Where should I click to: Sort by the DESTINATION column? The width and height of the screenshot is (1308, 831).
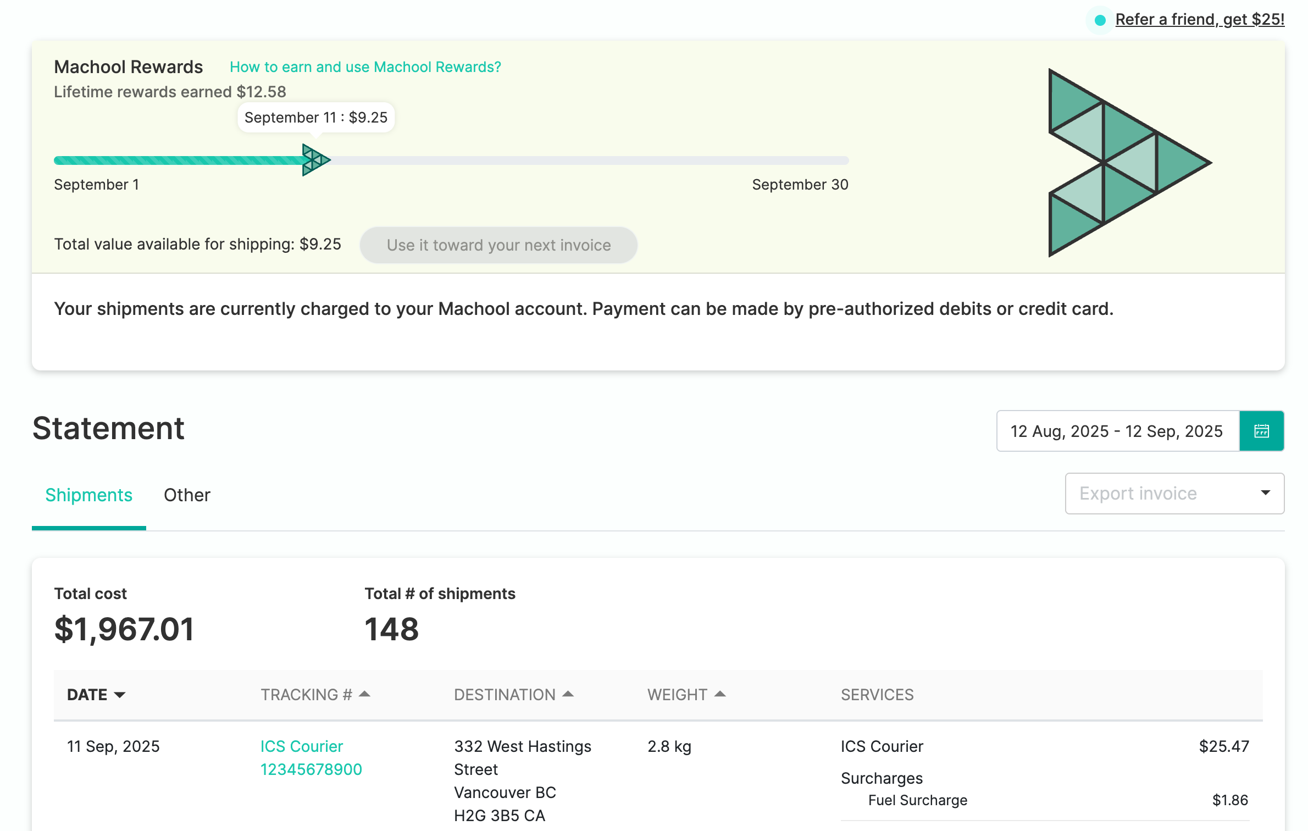point(514,695)
